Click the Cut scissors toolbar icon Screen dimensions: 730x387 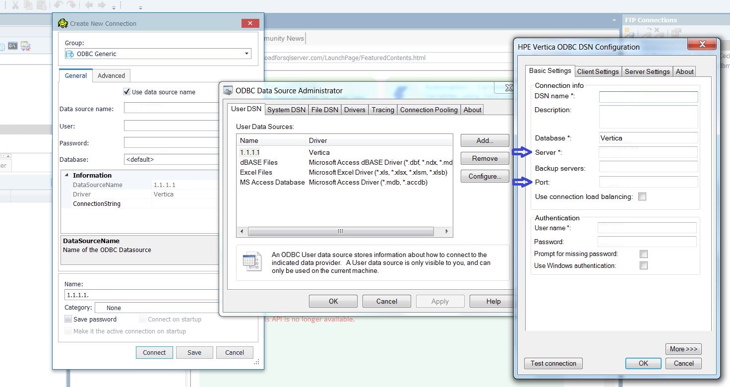pyautogui.click(x=15, y=5)
